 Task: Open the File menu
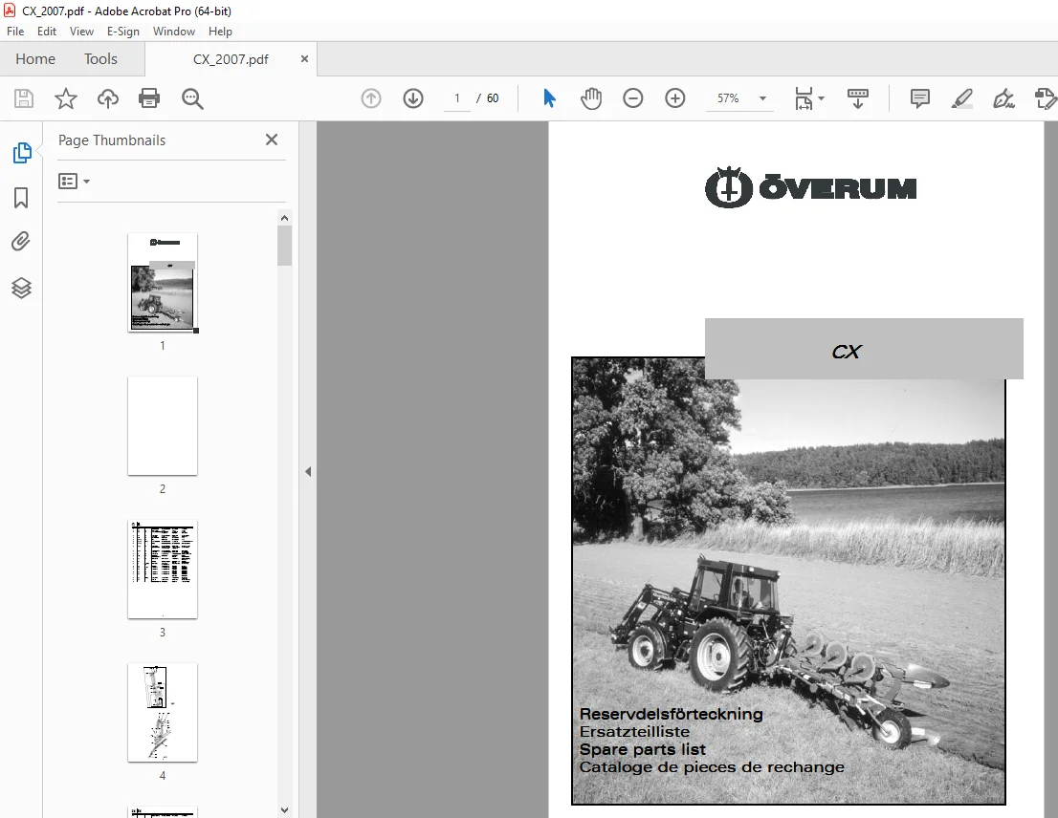[x=15, y=31]
